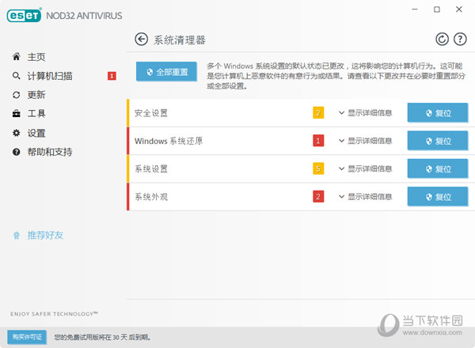
Task: Click the update arrows icon beside 更新
Action: 17,95
